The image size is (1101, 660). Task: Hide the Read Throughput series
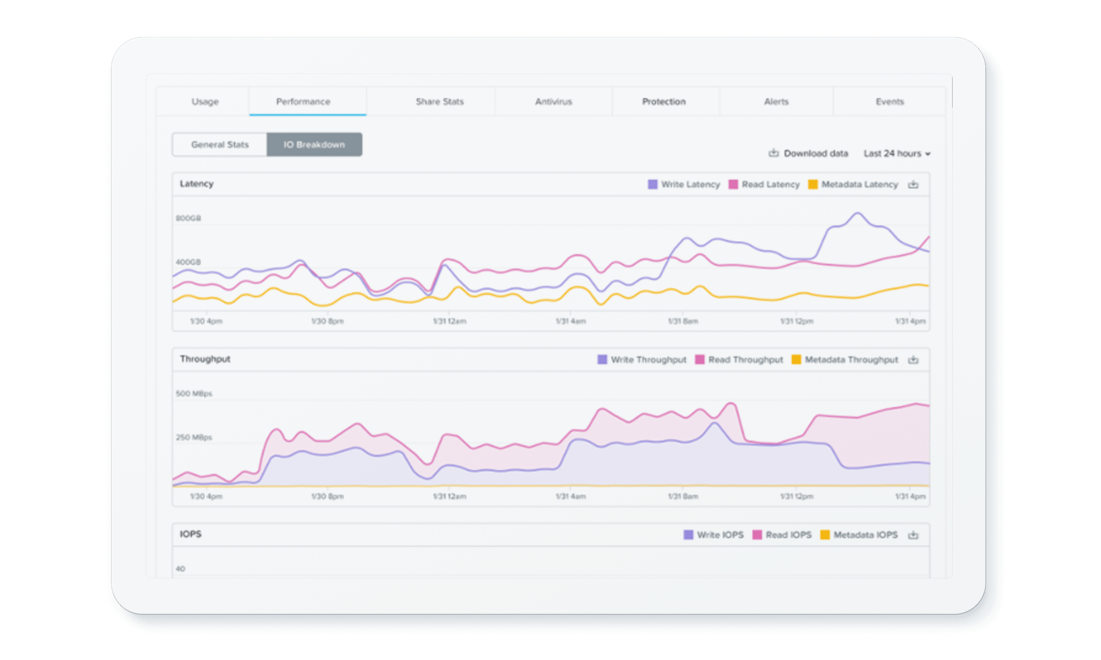coord(700,360)
